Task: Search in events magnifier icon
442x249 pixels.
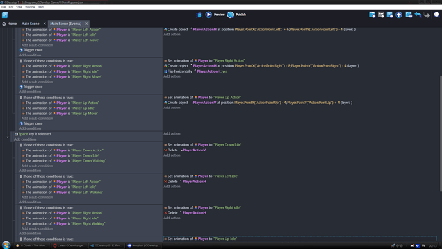Action: pyautogui.click(x=437, y=15)
